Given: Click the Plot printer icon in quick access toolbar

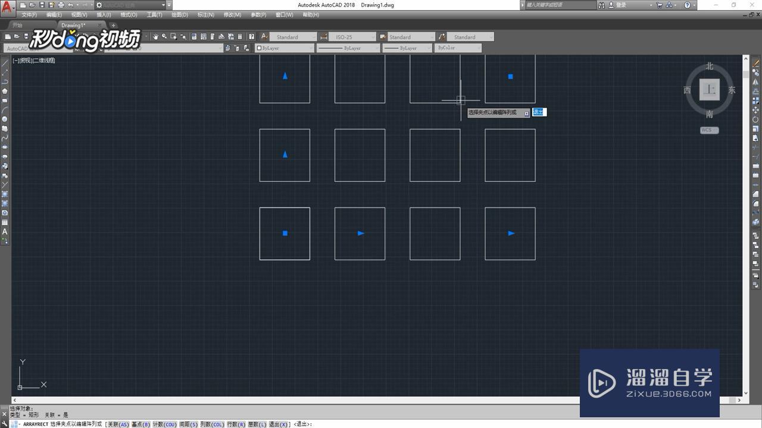Looking at the screenshot, I should (x=61, y=5).
